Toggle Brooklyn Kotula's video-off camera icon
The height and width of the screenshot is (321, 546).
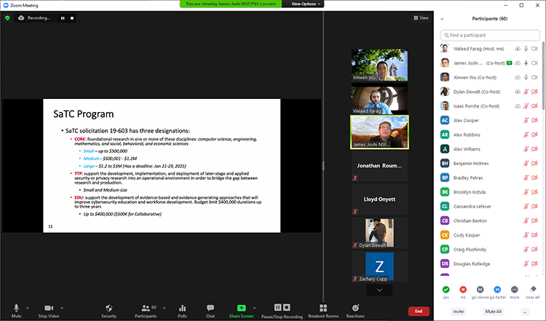tap(534, 192)
